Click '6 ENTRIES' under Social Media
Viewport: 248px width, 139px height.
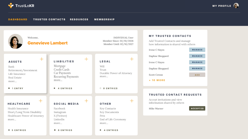click(65, 130)
